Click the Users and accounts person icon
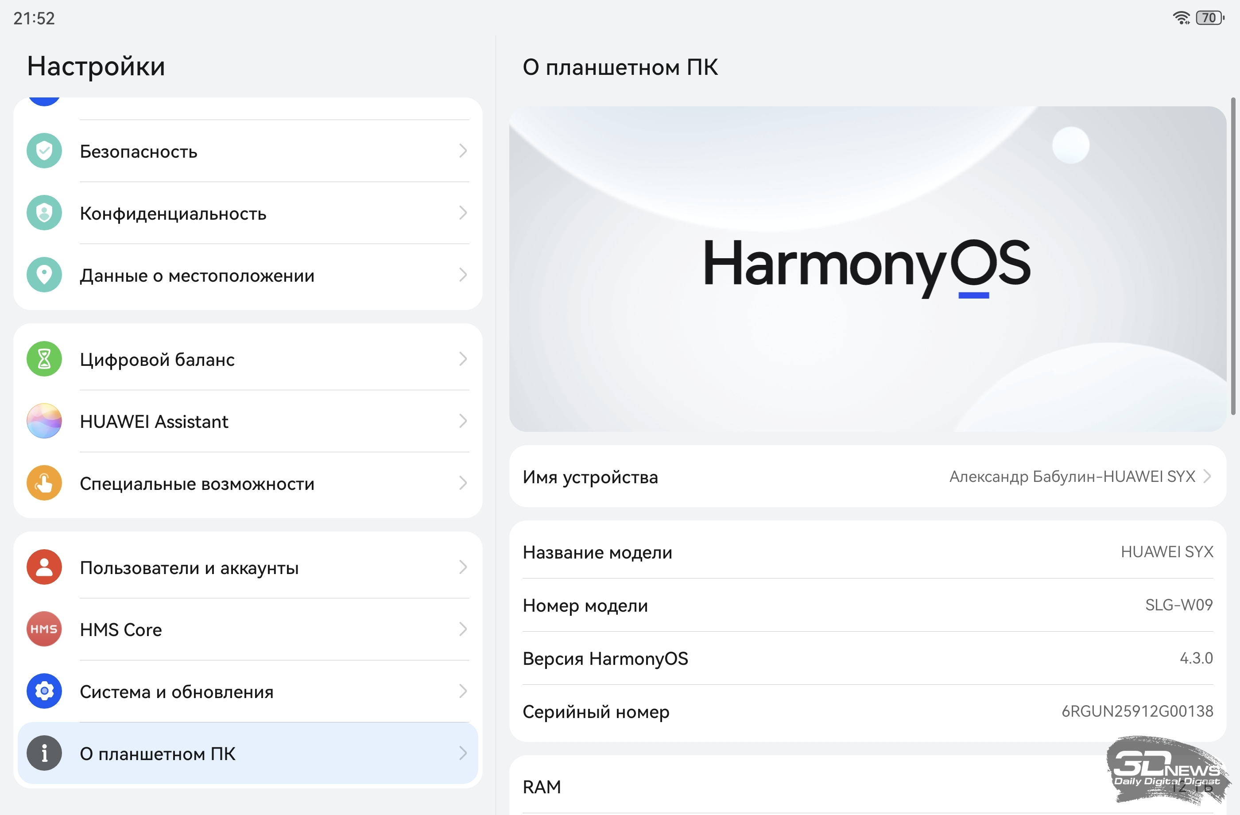1240x815 pixels. coord(44,567)
